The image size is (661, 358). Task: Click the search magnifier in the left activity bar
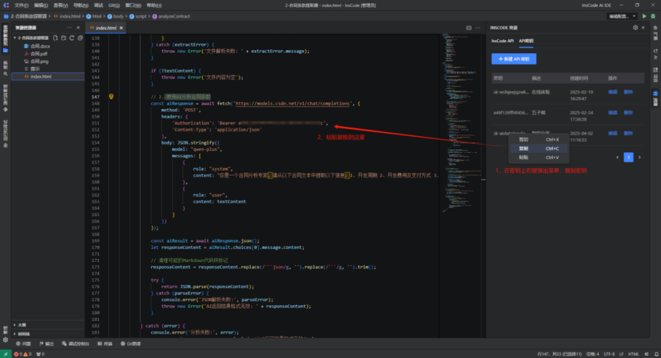tap(6, 74)
